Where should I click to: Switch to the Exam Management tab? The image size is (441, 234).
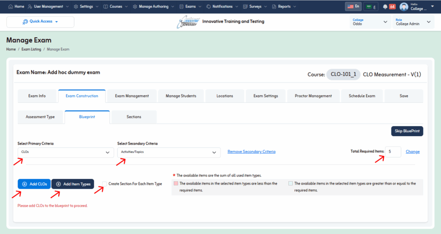point(132,96)
